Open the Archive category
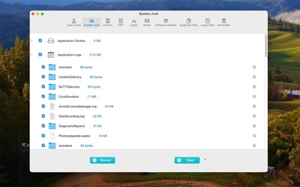The height and width of the screenshot is (187, 300). [x=108, y=22]
